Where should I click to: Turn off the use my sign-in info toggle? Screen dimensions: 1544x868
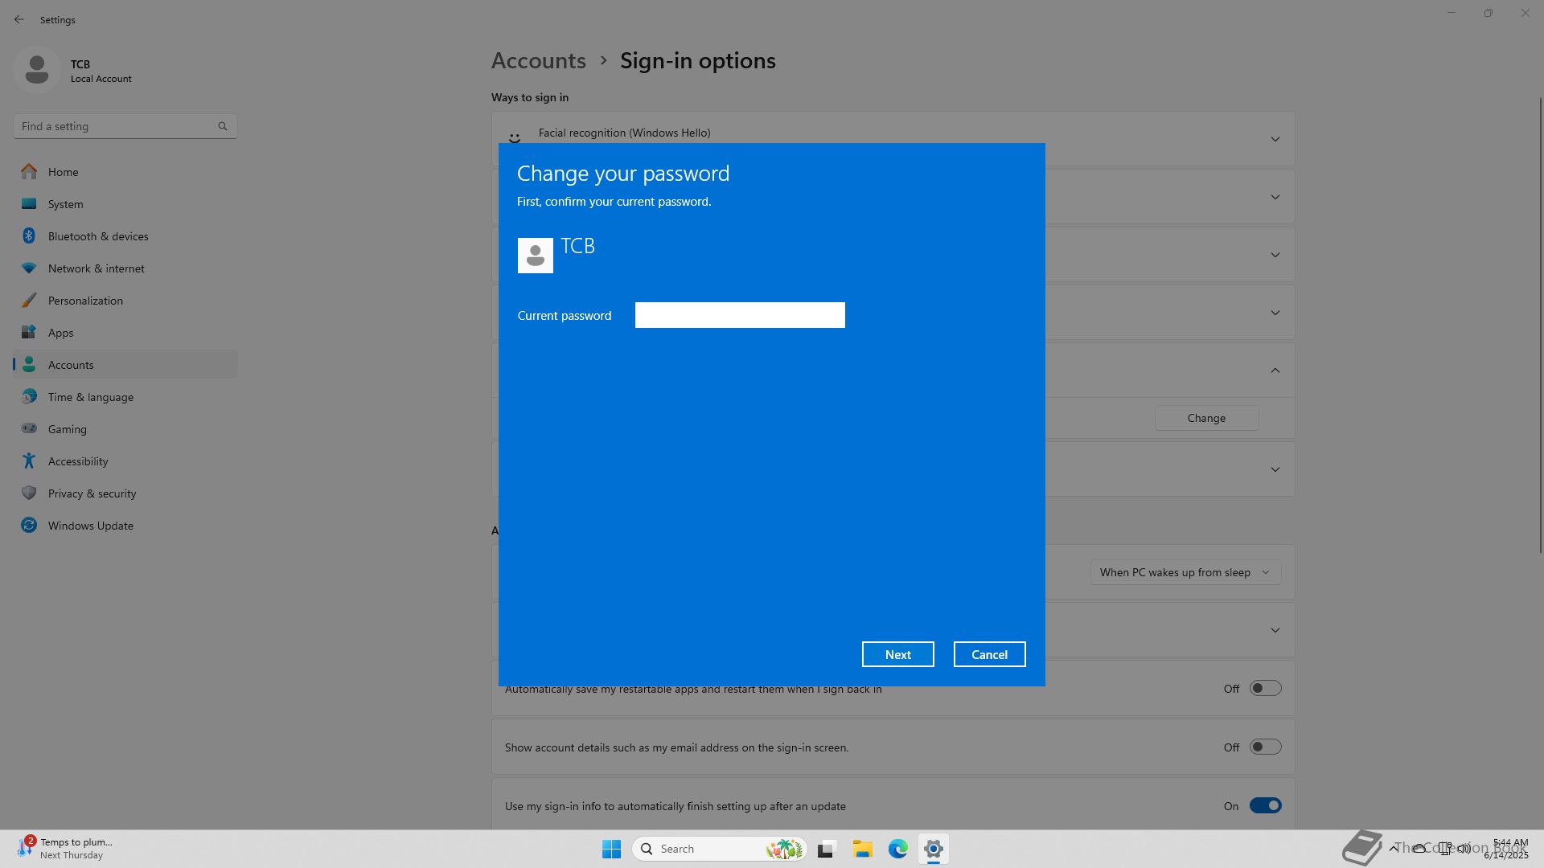tap(1264, 806)
